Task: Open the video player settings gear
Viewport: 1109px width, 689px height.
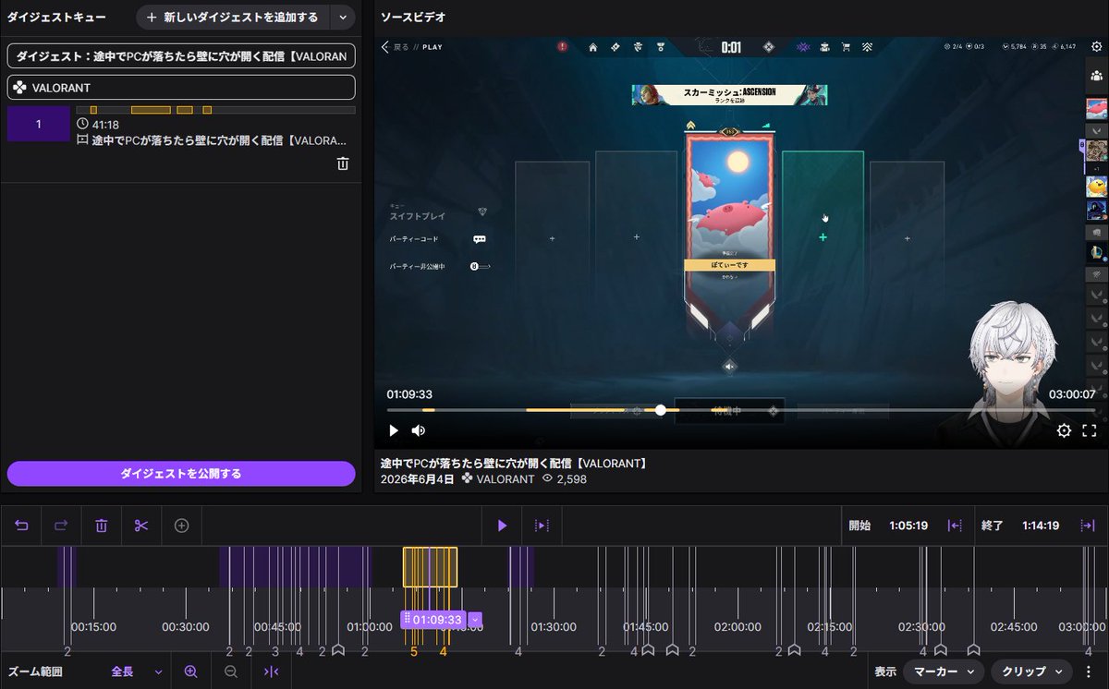Action: pyautogui.click(x=1064, y=430)
